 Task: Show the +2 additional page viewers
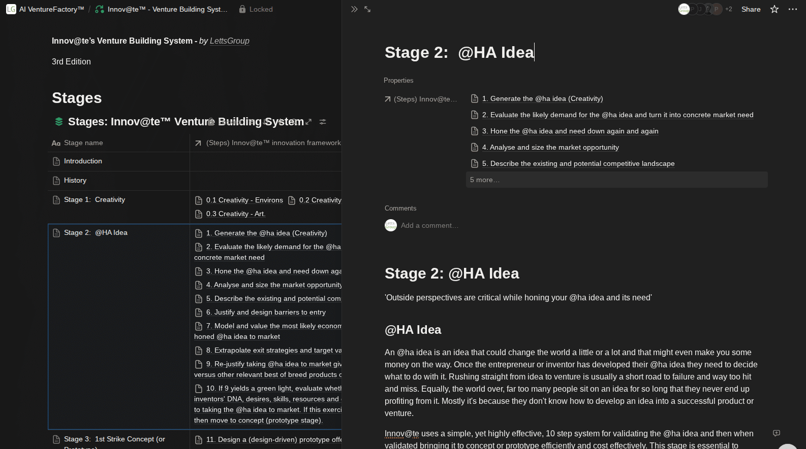729,9
